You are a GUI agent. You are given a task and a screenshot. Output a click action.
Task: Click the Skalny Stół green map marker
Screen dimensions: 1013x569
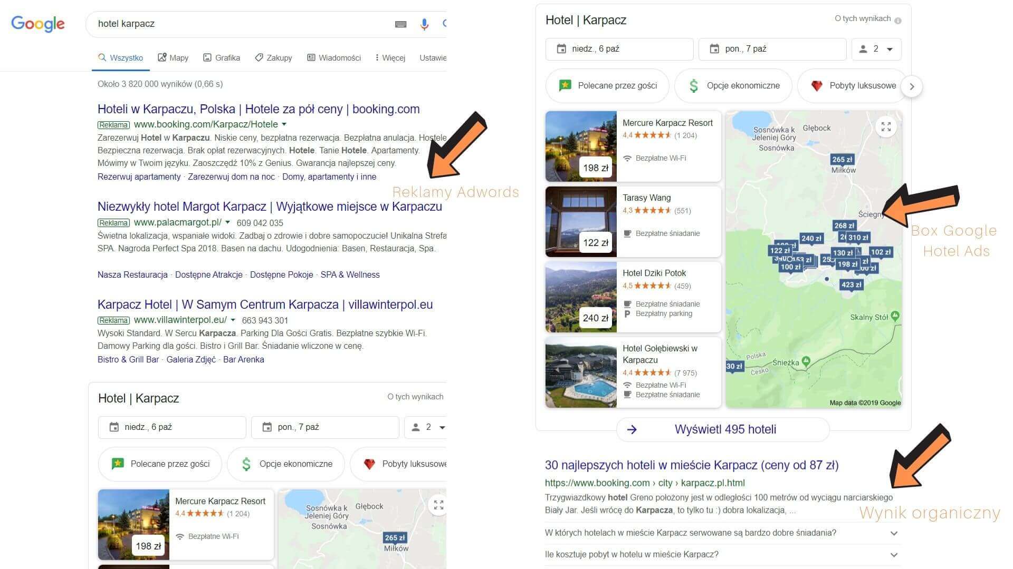[895, 316]
